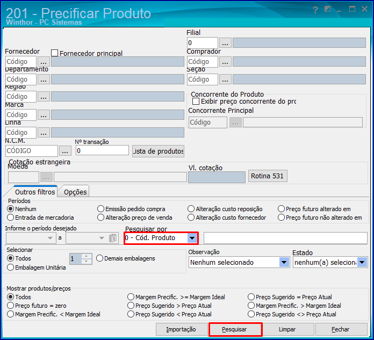This screenshot has height=340, width=374.
Task: Open the Filial lookup ellipsis button
Action: (x=225, y=43)
